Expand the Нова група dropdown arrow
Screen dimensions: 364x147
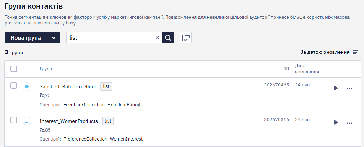click(x=54, y=38)
